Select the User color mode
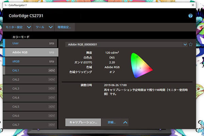The width and height of the screenshot is (204, 136). (30, 43)
